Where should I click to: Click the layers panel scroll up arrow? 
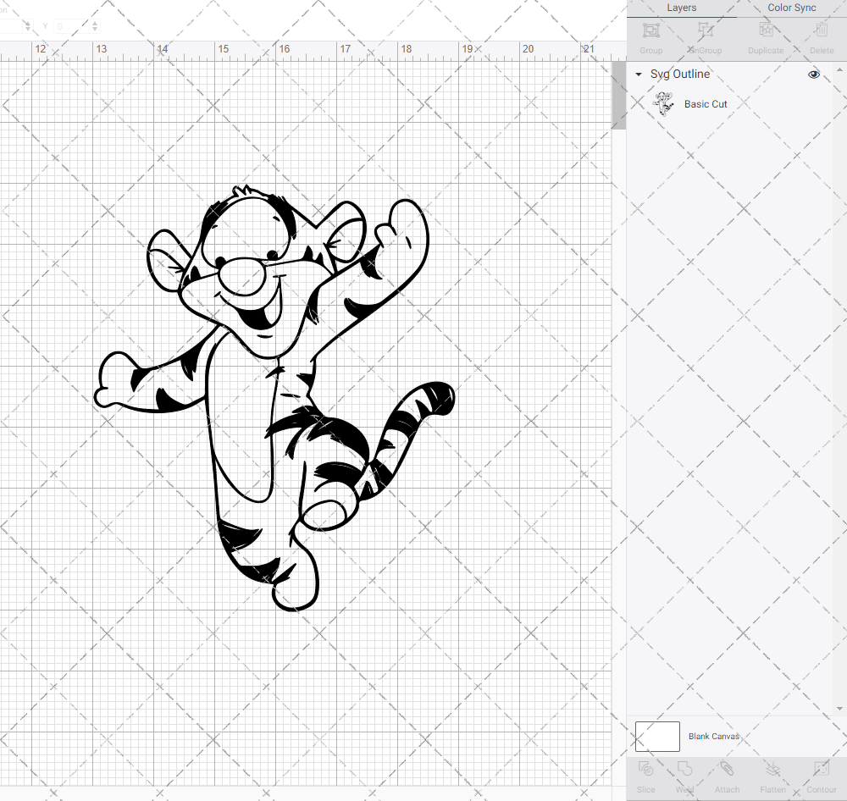pyautogui.click(x=839, y=69)
